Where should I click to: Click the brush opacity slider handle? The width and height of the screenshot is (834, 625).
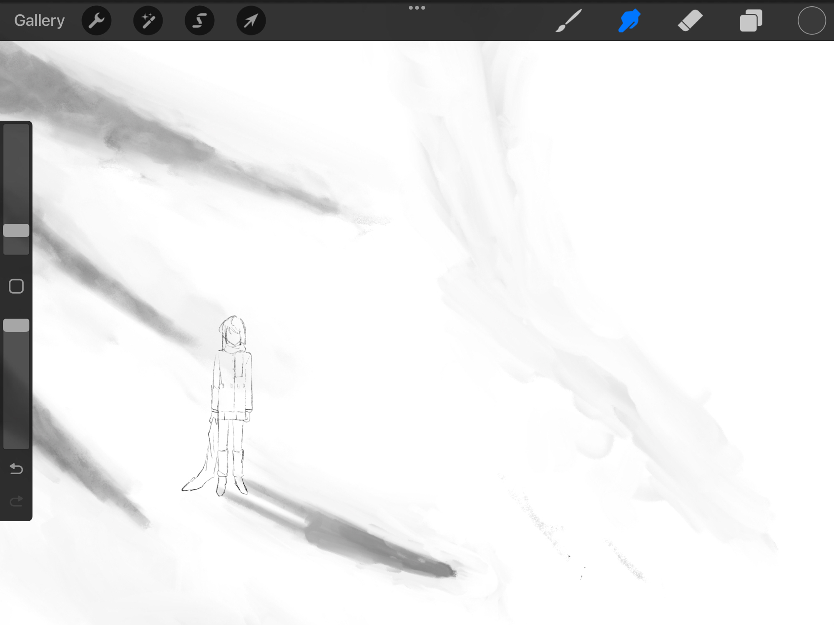16,325
